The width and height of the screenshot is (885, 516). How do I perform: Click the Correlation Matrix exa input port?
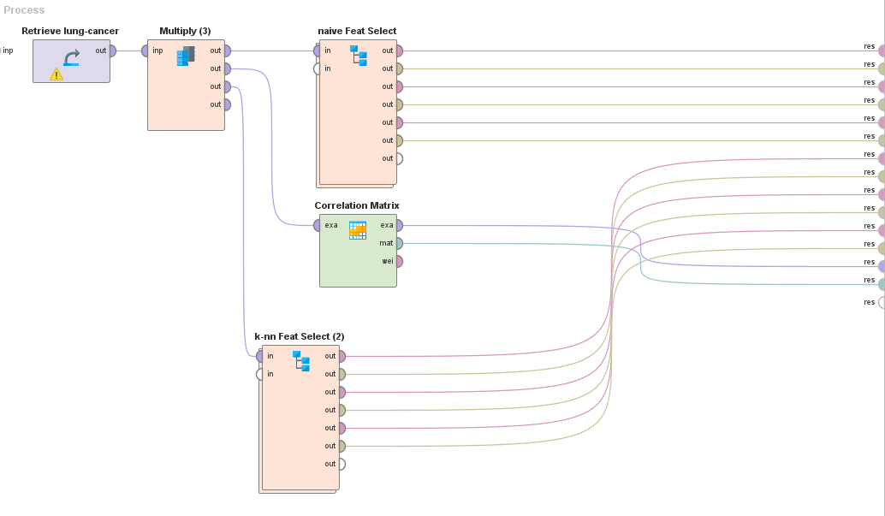point(318,225)
